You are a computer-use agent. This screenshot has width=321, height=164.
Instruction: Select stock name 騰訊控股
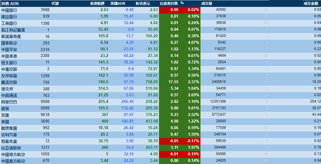[9, 82]
